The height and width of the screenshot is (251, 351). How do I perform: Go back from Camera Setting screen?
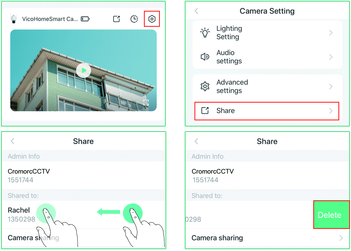(196, 11)
